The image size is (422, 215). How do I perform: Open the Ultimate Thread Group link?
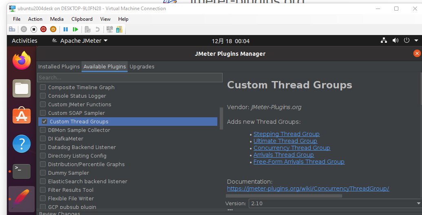pyautogui.click(x=285, y=141)
